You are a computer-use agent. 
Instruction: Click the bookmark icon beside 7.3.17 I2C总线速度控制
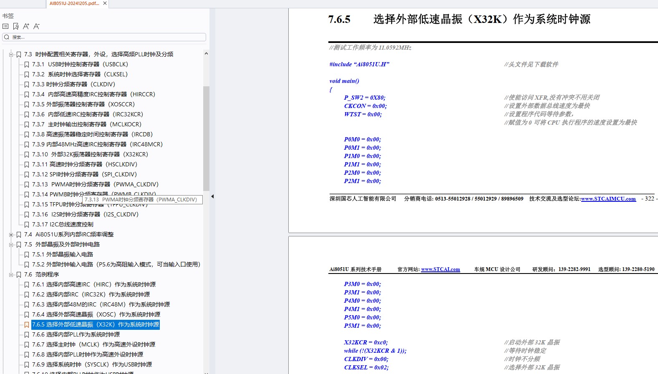(x=27, y=225)
